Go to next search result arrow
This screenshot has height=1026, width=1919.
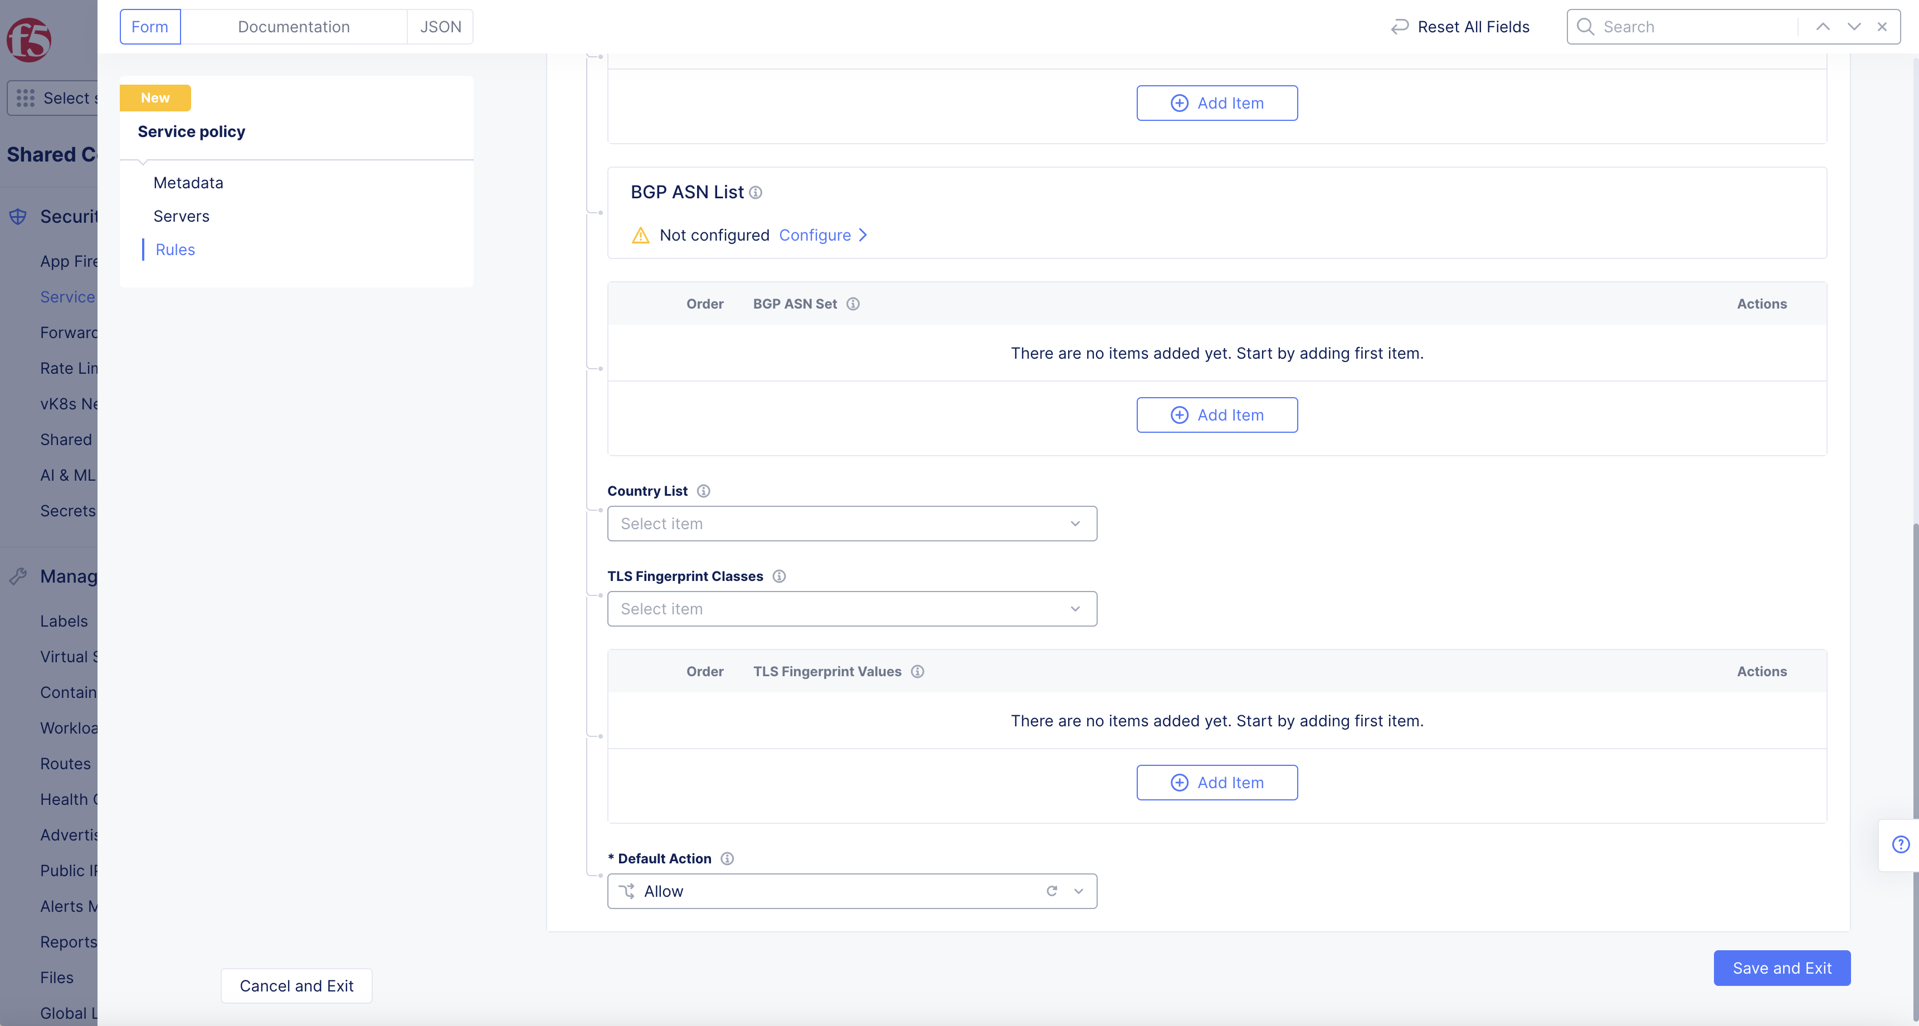1853,27
